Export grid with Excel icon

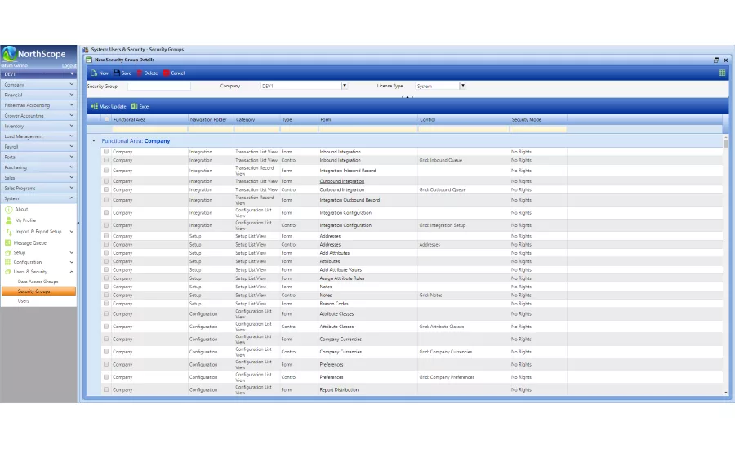click(135, 106)
